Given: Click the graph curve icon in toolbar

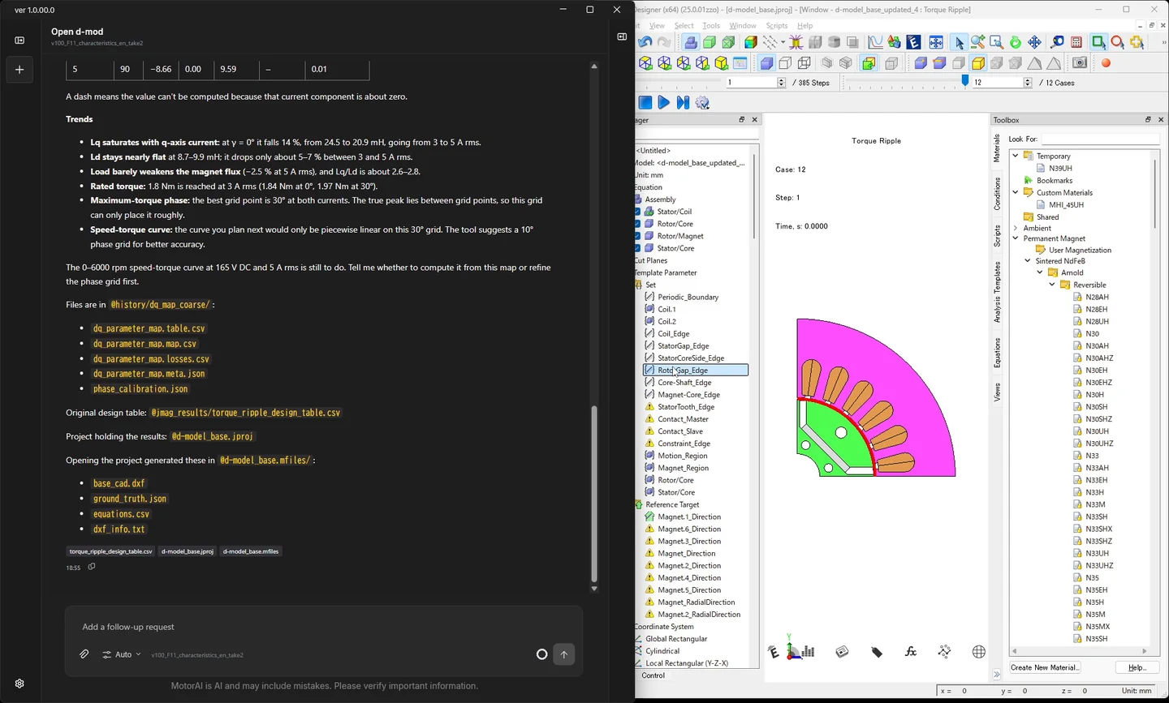Looking at the screenshot, I should tap(875, 42).
